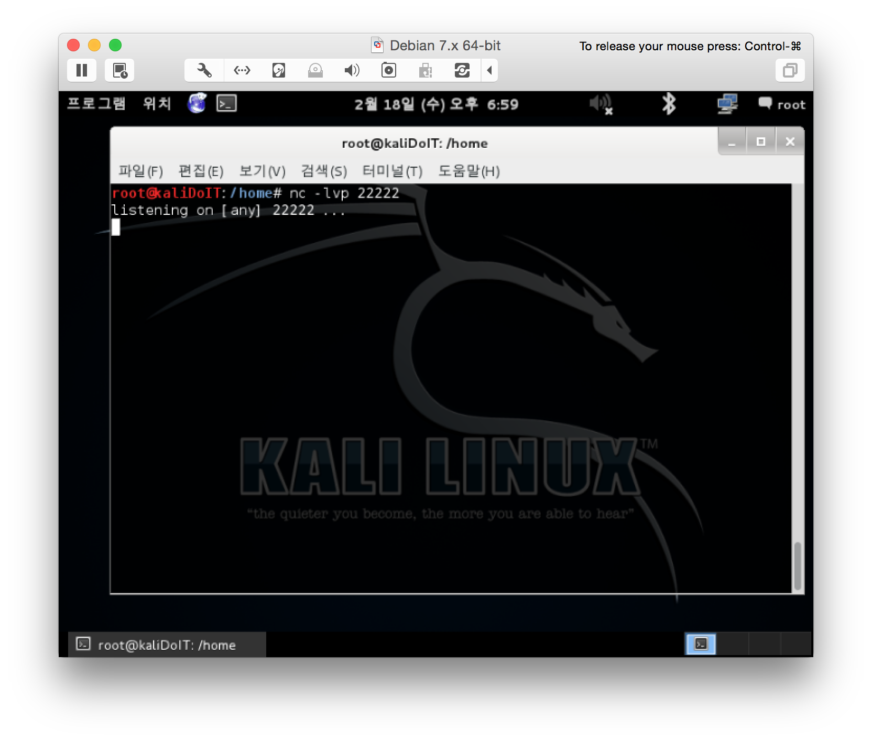Open the root user menu
Viewport: 872px width, 741px height.
[782, 104]
